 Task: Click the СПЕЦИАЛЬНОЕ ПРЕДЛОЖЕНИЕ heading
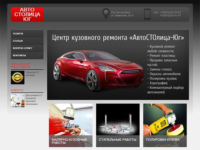20,66
